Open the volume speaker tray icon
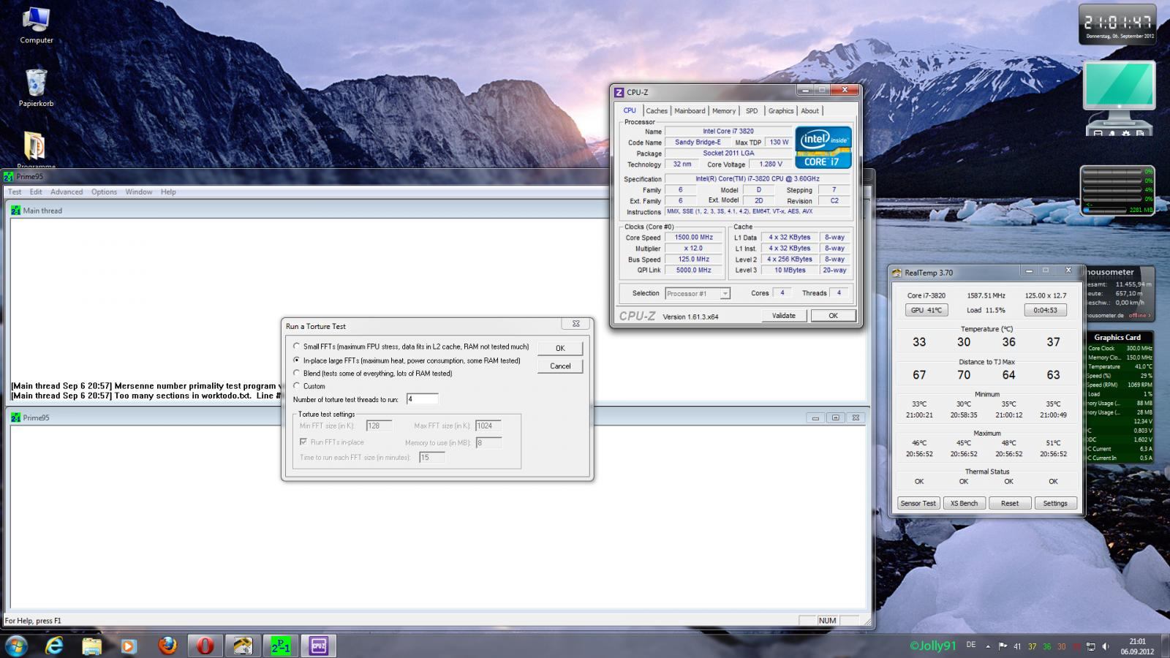This screenshot has width=1170, height=658. coord(1105,646)
